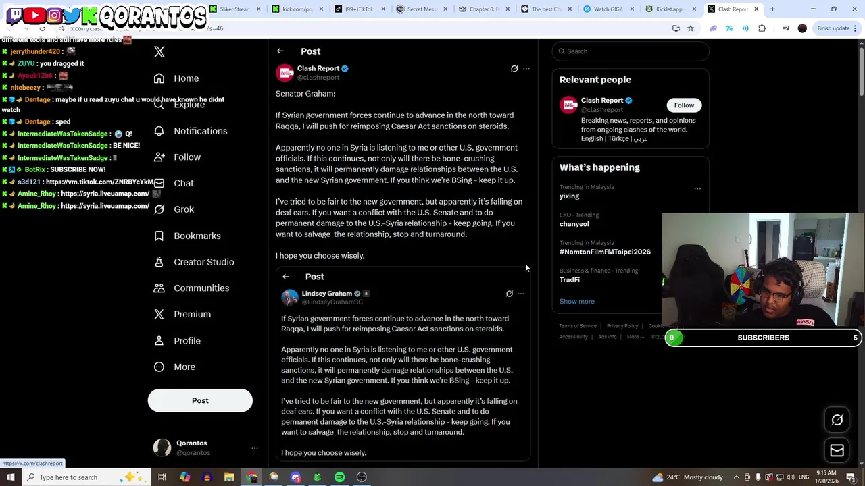Go back with the arrow beside Post header
The width and height of the screenshot is (865, 486).
tap(280, 51)
